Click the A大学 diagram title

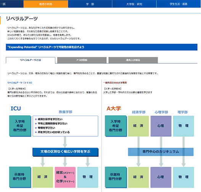pyautogui.click(x=114, y=108)
